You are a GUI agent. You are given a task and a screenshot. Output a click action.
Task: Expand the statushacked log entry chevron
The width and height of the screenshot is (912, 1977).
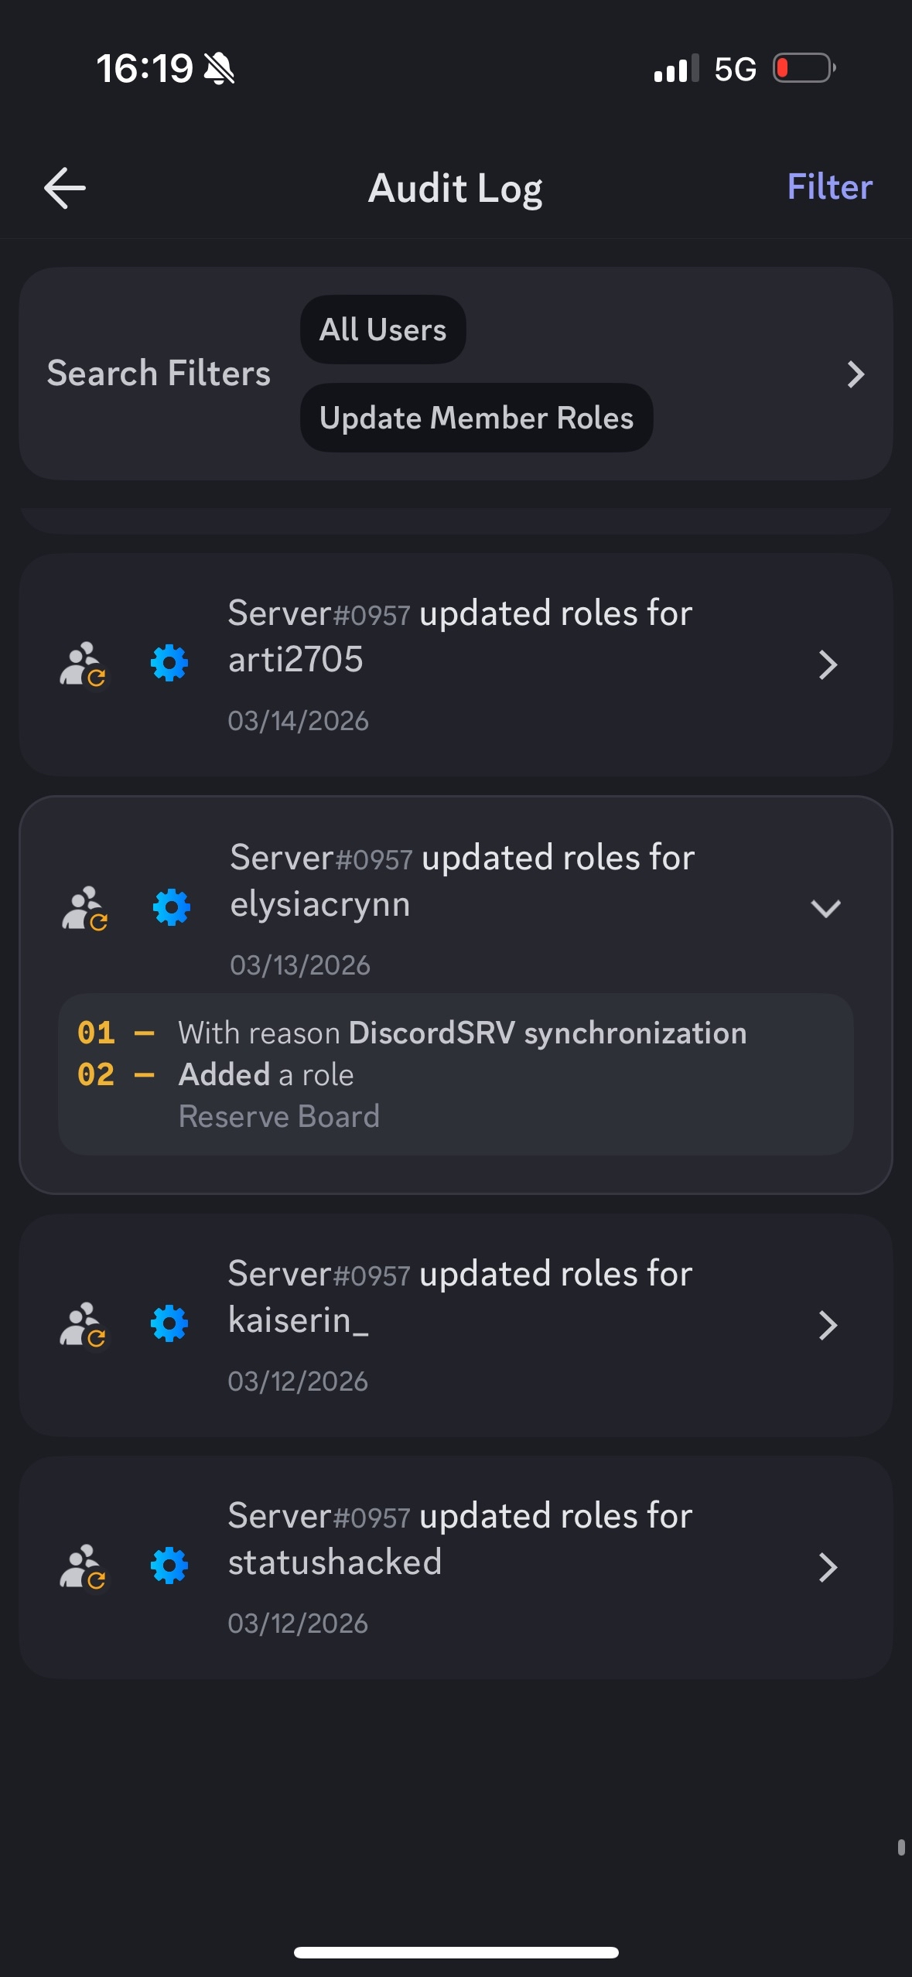click(828, 1568)
